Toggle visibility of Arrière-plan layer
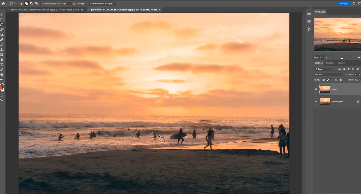The height and width of the screenshot is (194, 361). [x=316, y=101]
